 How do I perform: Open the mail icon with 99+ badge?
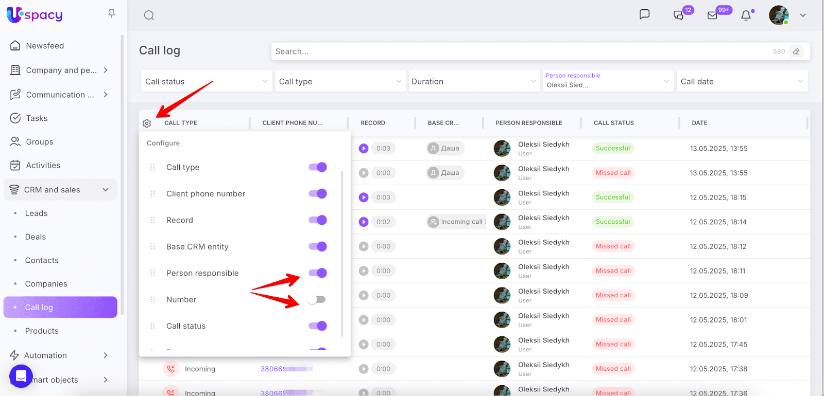tap(713, 15)
